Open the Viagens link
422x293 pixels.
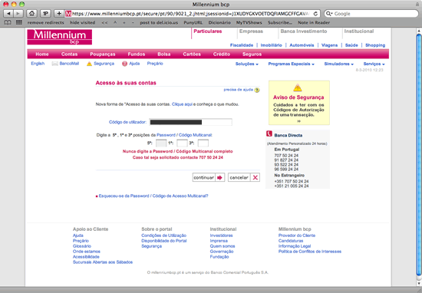point(329,45)
